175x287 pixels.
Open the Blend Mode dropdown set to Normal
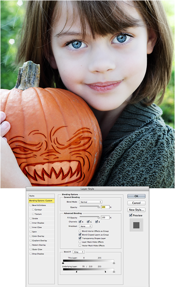click(91, 202)
